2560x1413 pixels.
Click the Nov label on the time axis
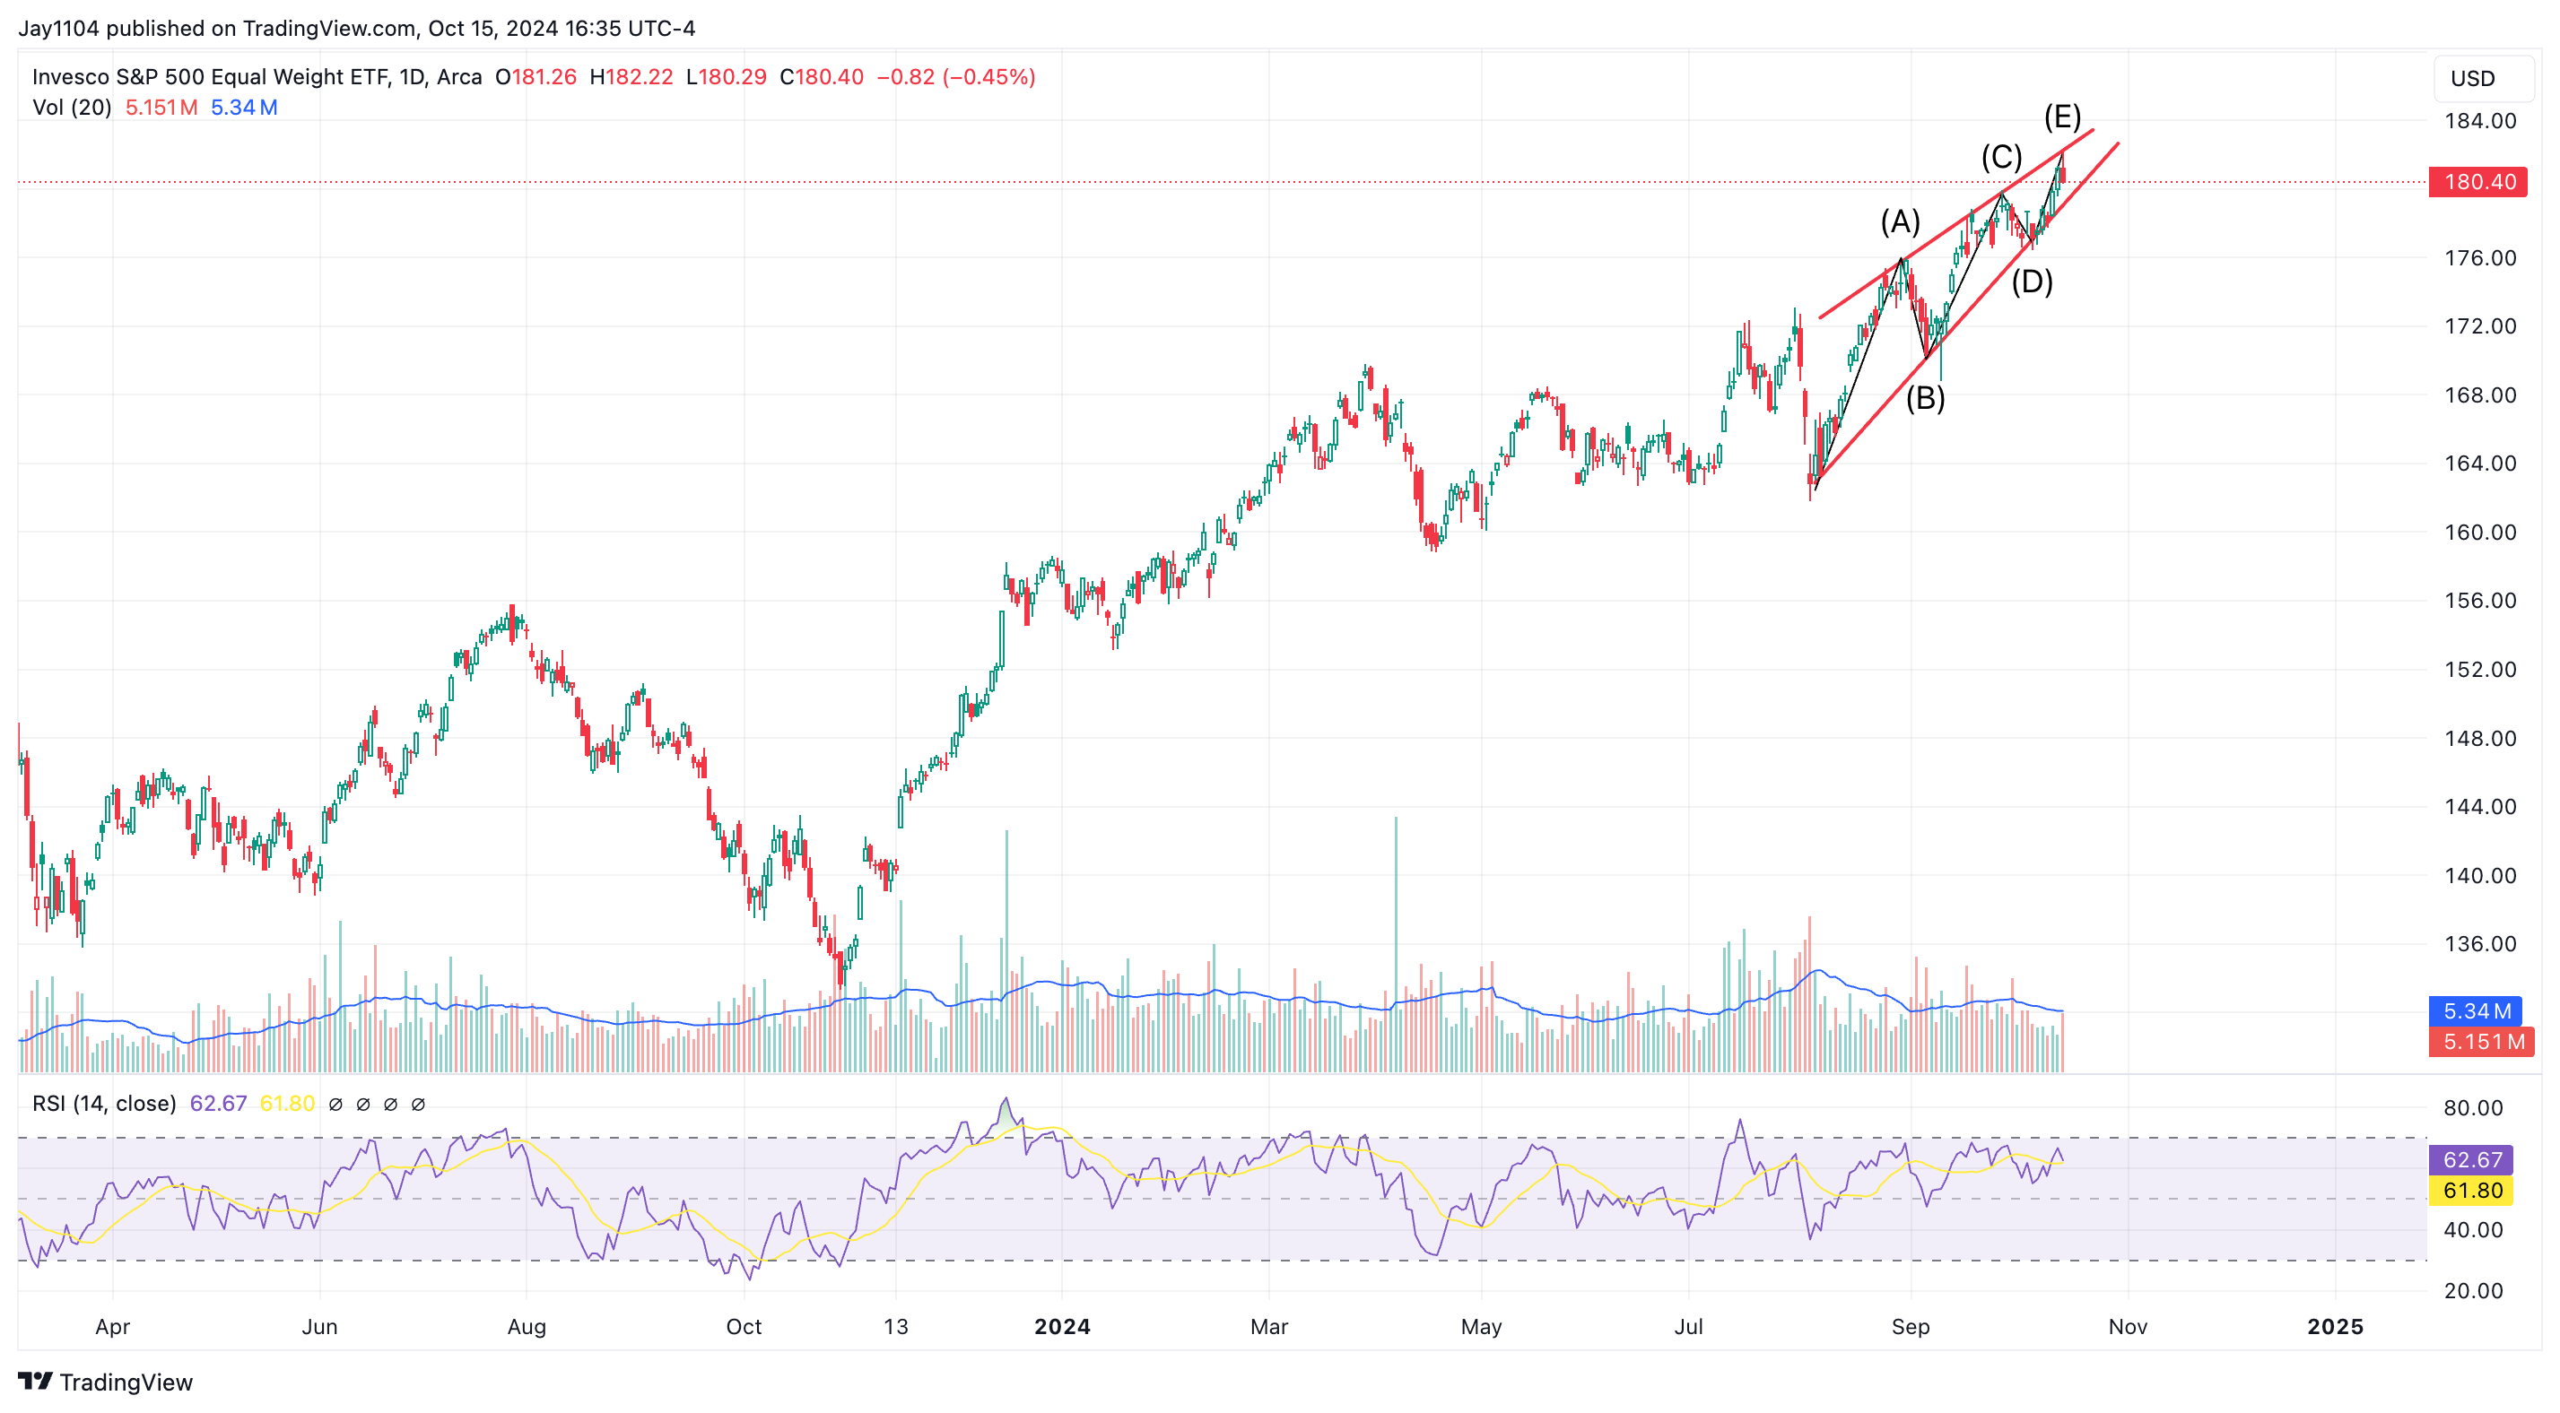pyautogui.click(x=2128, y=1327)
